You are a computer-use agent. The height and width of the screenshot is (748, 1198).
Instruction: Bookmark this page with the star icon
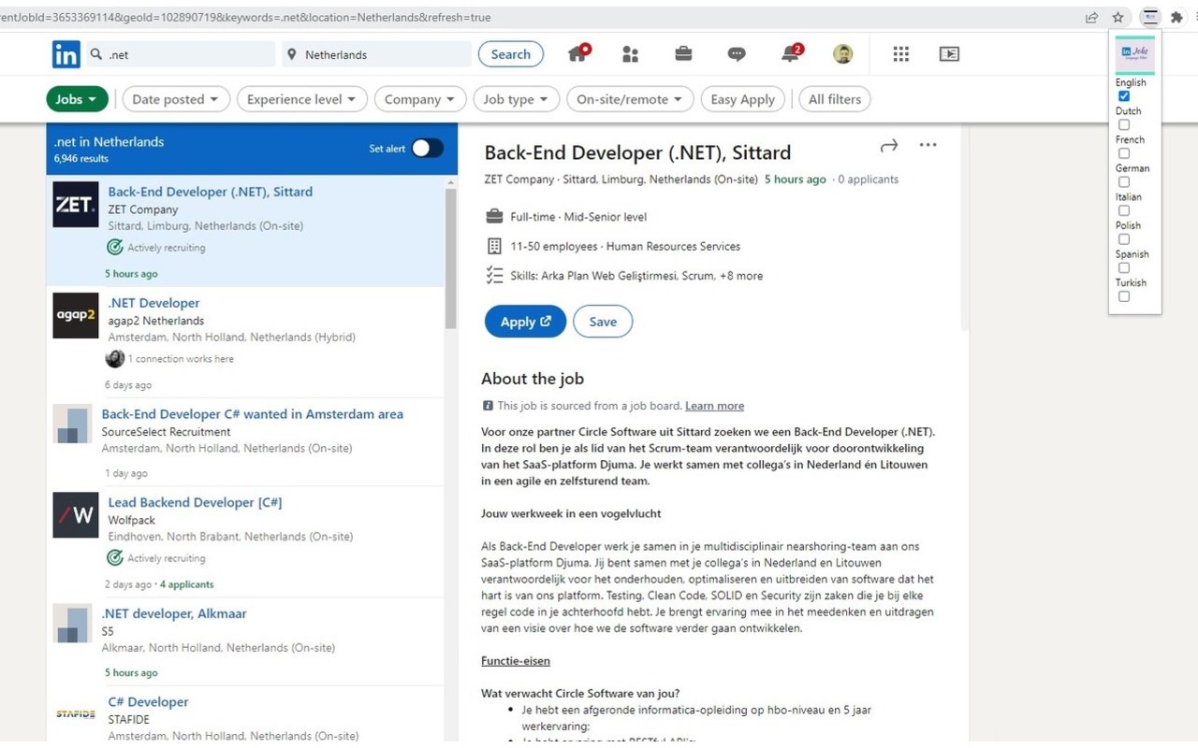pyautogui.click(x=1118, y=17)
